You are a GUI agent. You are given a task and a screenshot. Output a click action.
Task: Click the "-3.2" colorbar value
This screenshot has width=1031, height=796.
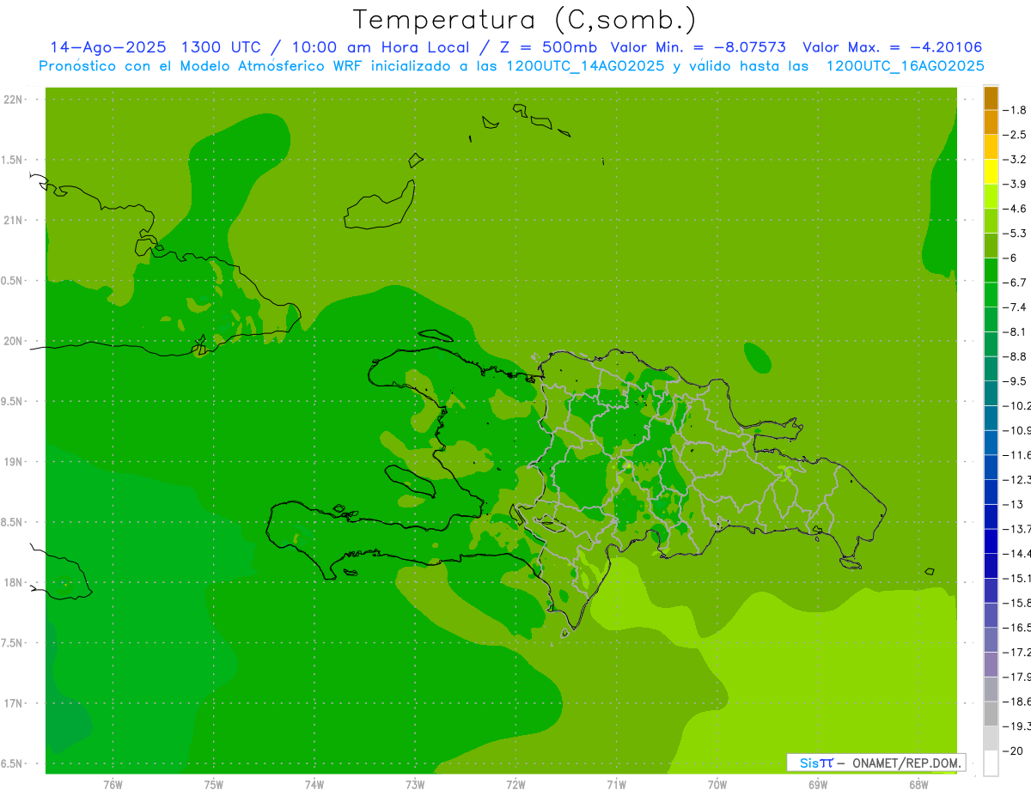(1015, 160)
